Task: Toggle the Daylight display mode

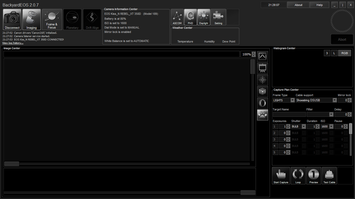Action: click(x=204, y=17)
